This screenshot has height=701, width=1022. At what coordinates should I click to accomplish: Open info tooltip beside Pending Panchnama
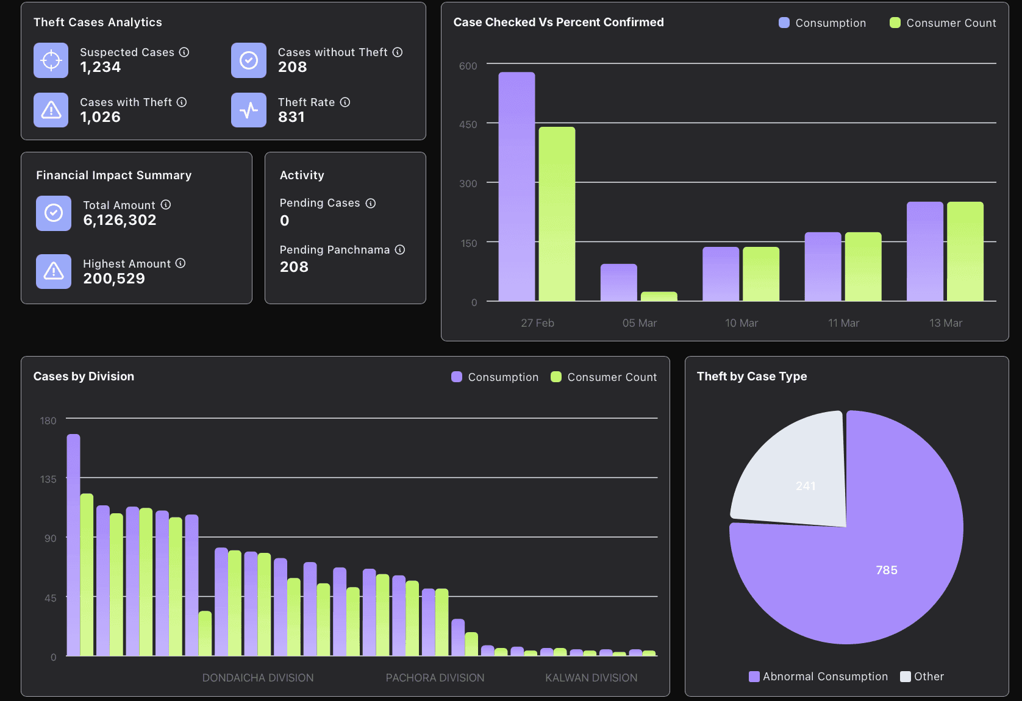[x=400, y=250]
